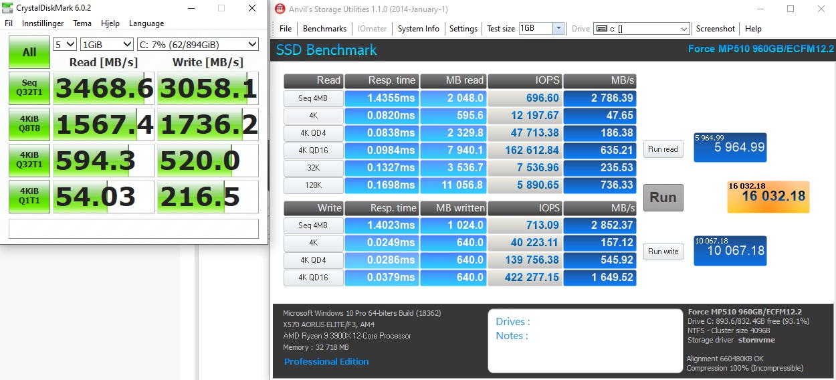The image size is (836, 380).
Task: Click the write score box 10 067.18
Action: click(730, 250)
